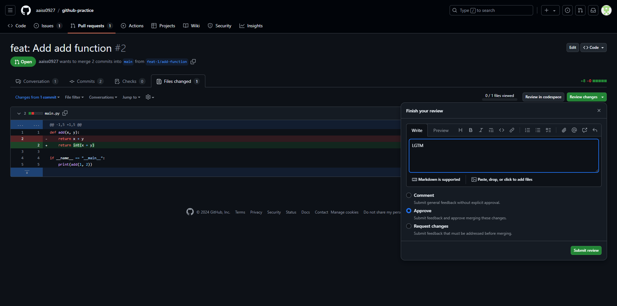Open the File filter dropdown
This screenshot has width=617, height=306.
[x=74, y=97]
